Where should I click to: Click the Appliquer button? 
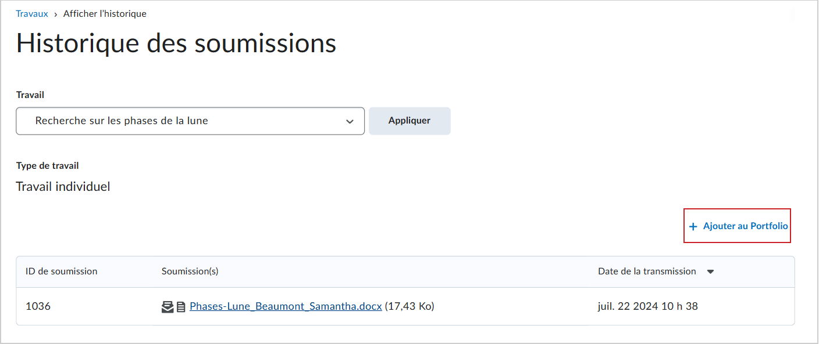(409, 121)
